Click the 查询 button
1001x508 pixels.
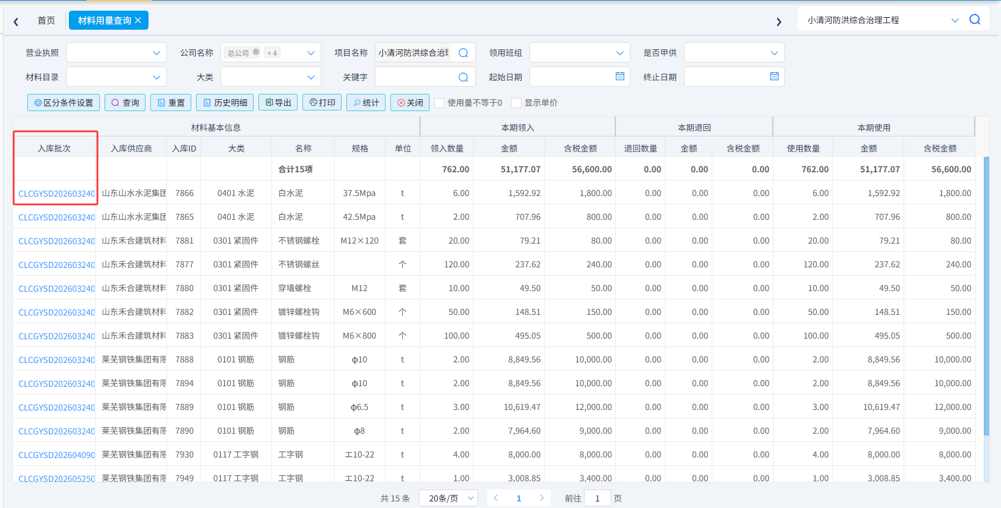pos(125,103)
